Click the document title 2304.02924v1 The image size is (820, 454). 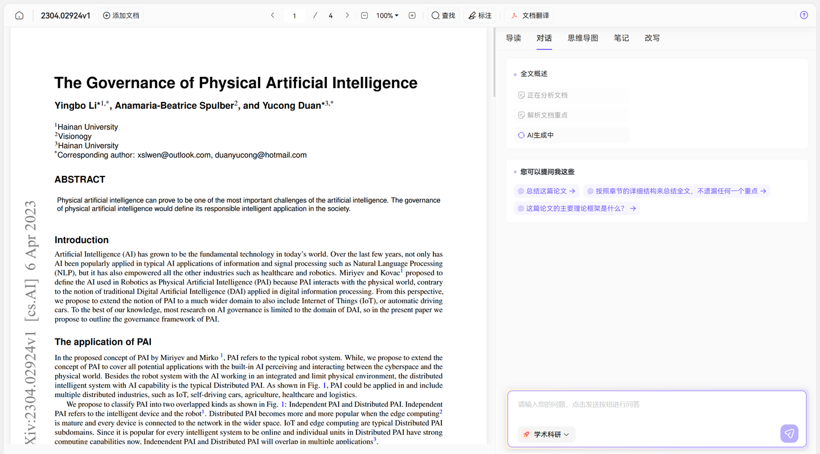coord(65,15)
